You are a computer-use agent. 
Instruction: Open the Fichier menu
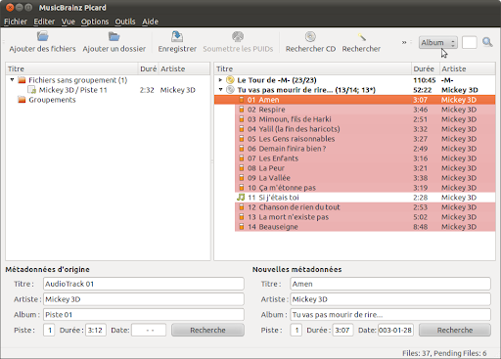click(x=16, y=22)
